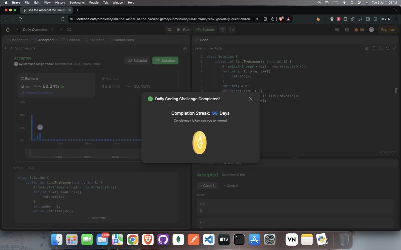This screenshot has width=401, height=250.
Task: Click the editor bookmark icon
Action: pos(374,48)
